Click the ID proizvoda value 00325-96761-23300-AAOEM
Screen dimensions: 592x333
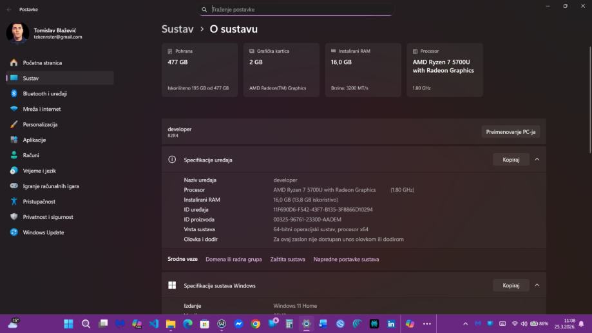[x=307, y=220]
